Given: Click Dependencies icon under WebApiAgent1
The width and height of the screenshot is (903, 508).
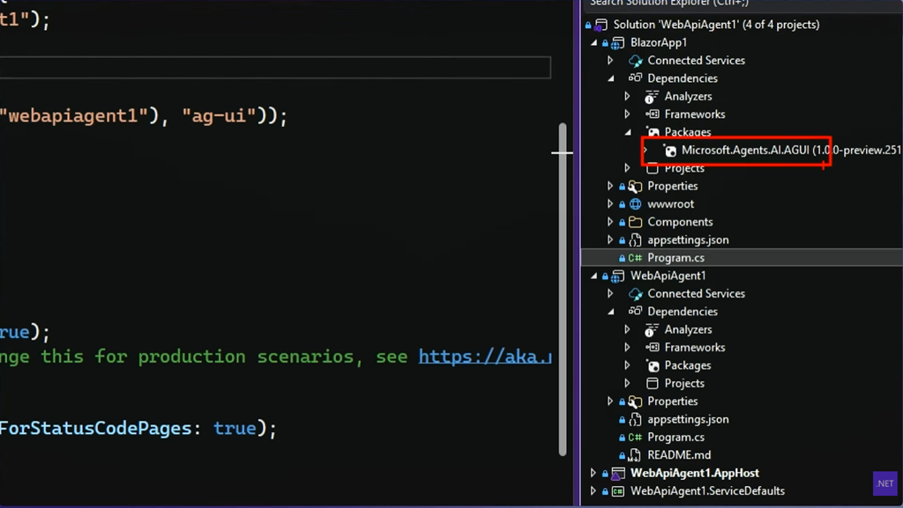Looking at the screenshot, I should tap(635, 312).
